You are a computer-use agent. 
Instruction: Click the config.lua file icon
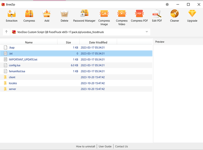(x=5, y=65)
